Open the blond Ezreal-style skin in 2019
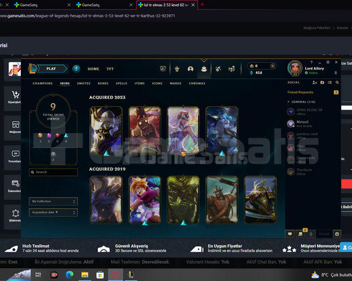This screenshot has height=281, width=352. coord(145,200)
